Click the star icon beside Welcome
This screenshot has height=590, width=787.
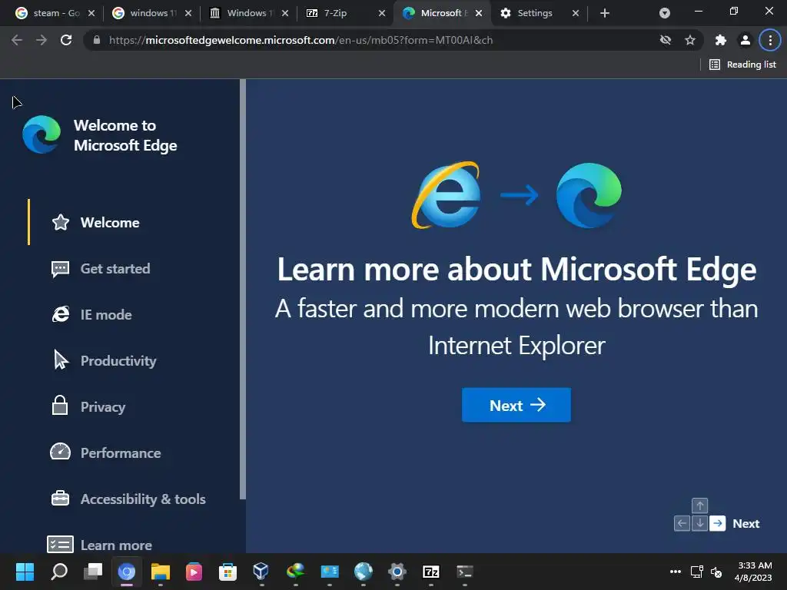coord(61,222)
